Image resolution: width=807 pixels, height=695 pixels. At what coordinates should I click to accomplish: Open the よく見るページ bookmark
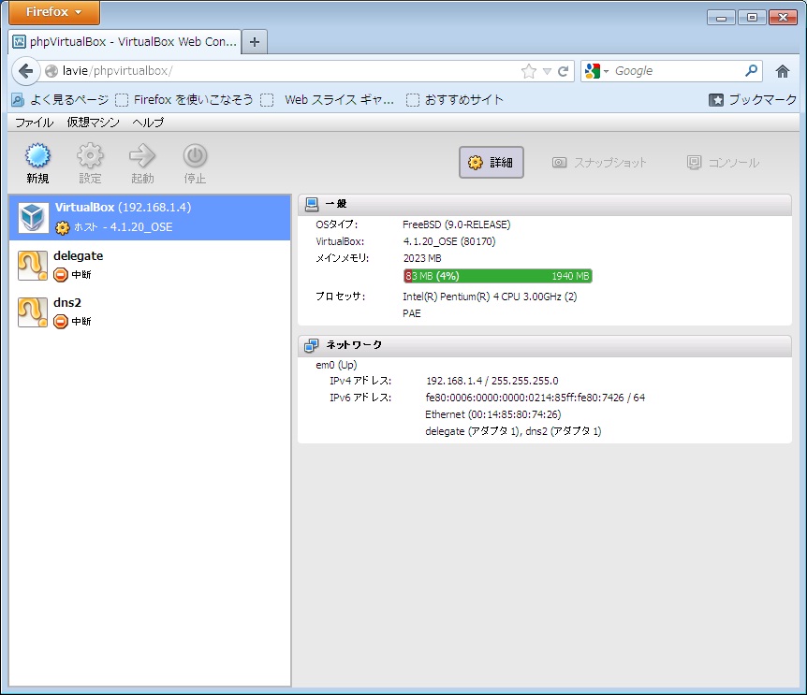[x=60, y=100]
